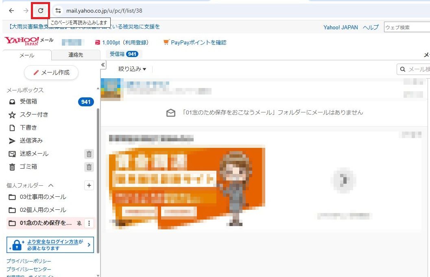Open the 03仕事用のメール folder
The image size is (430, 277).
[x=43, y=197]
